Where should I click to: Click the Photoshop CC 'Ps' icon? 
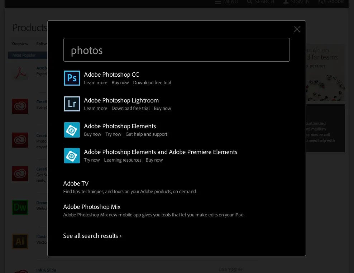72,78
